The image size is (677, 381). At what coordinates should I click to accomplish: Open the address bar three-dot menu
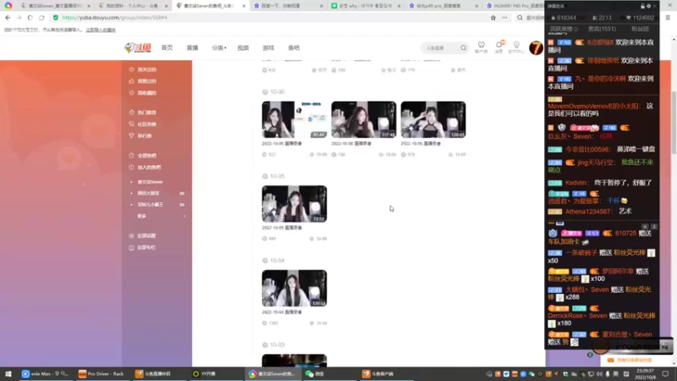[x=504, y=18]
